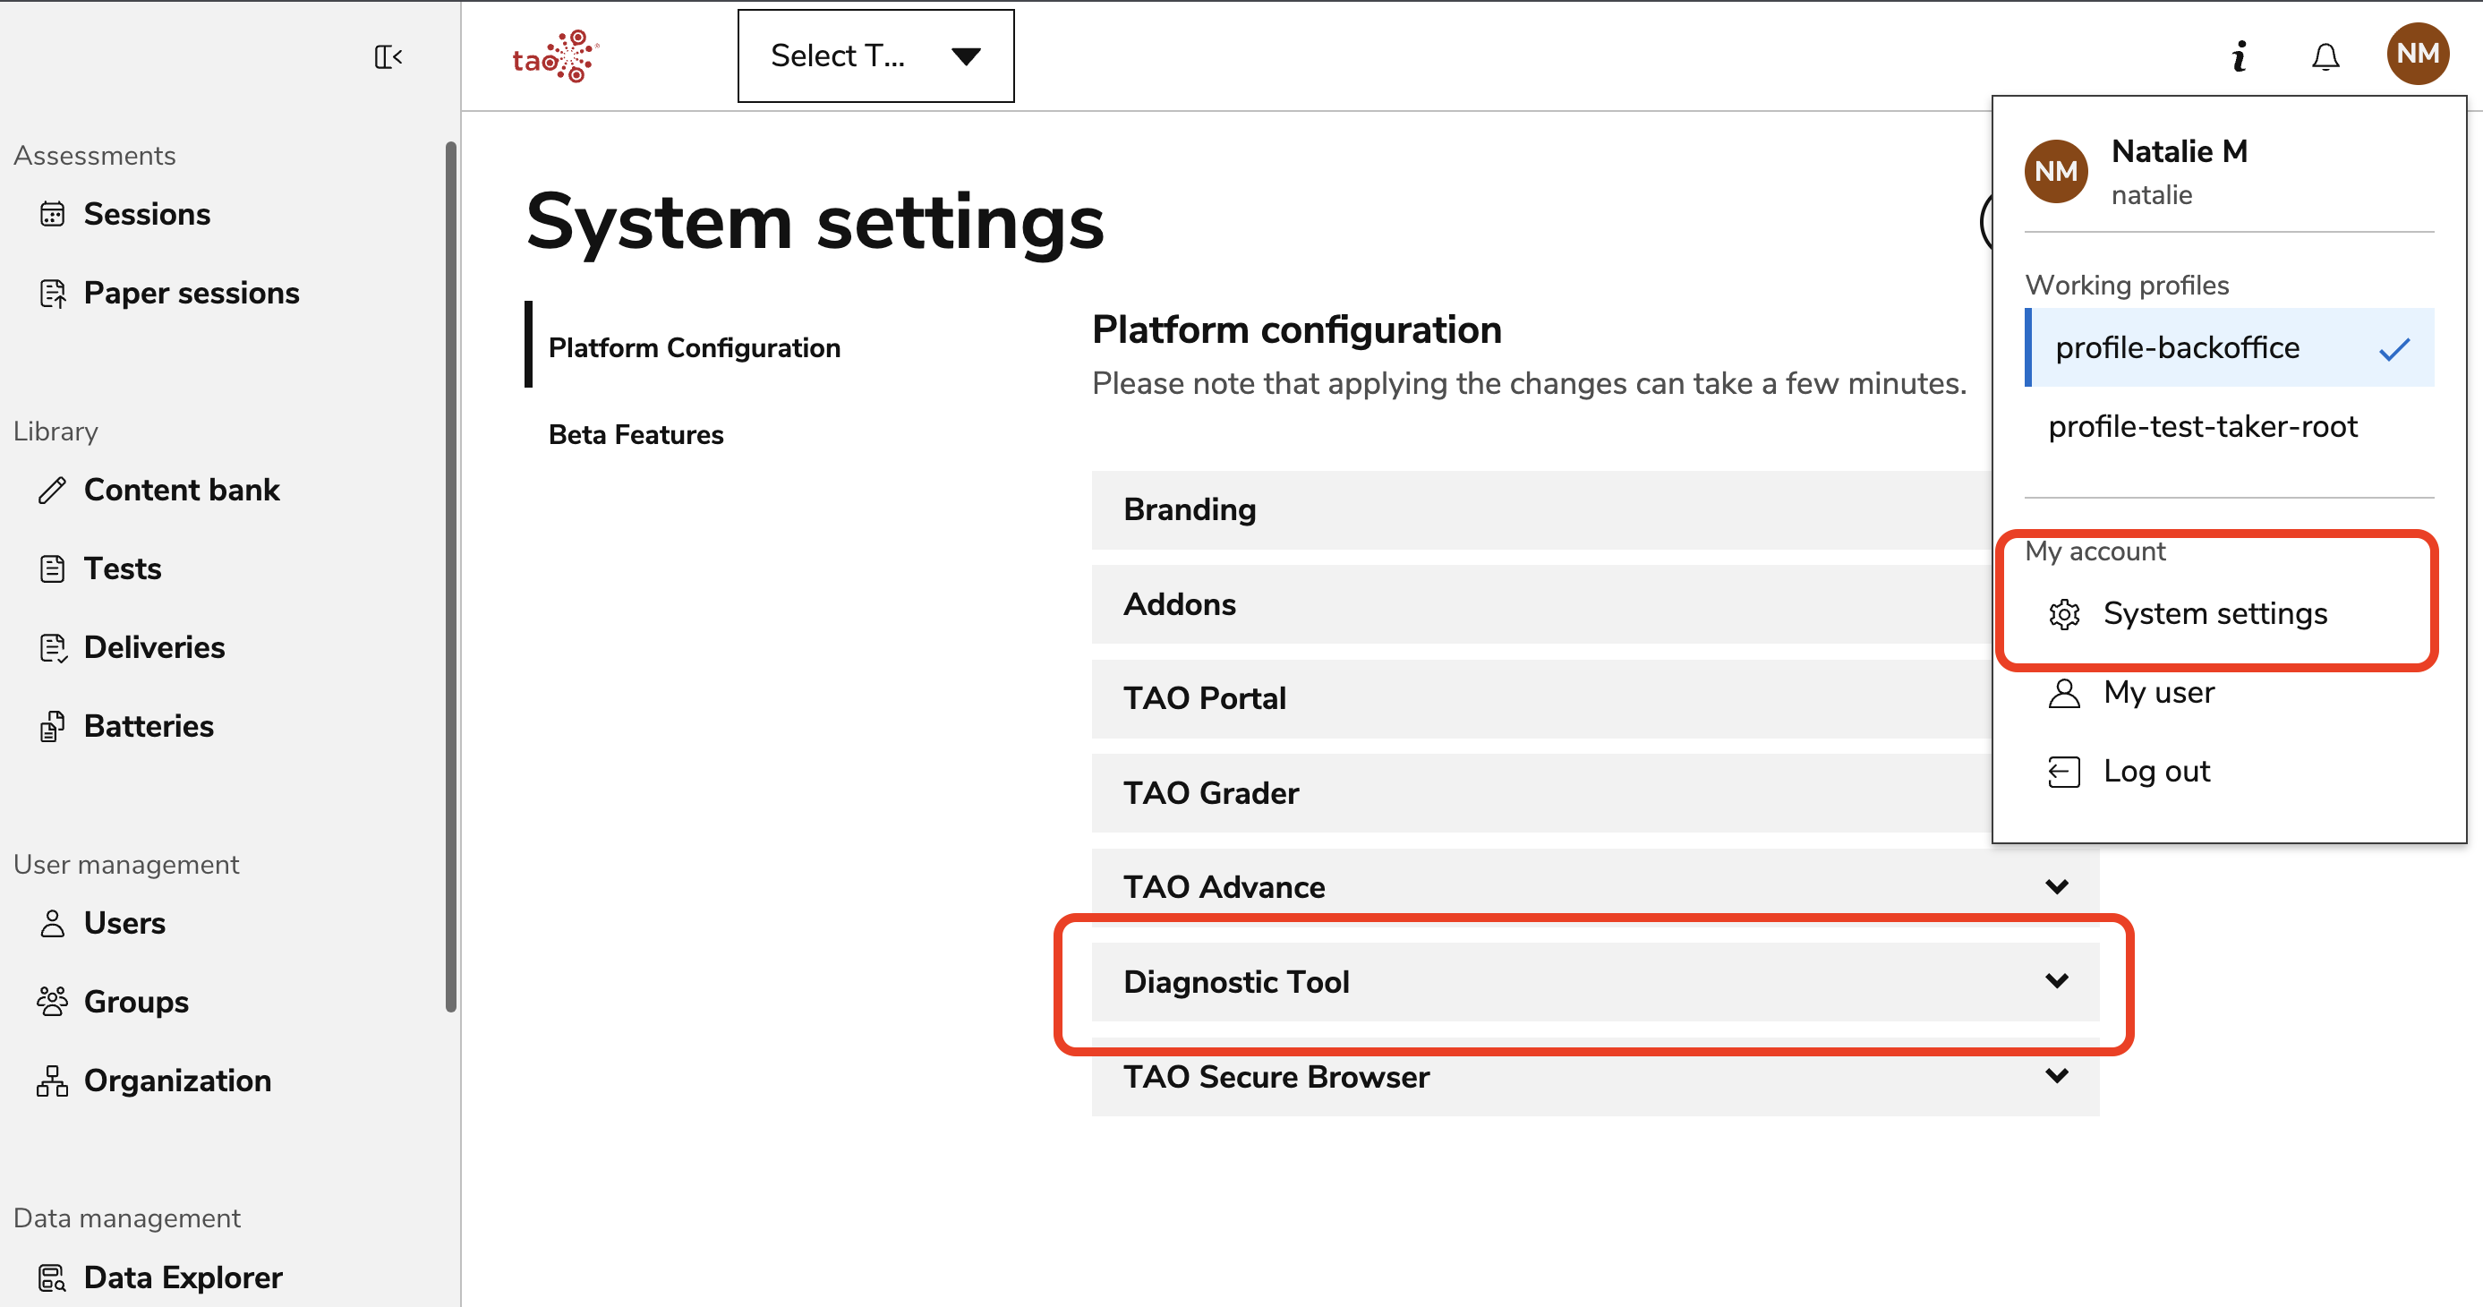This screenshot has height=1307, width=2483.
Task: Go to Organization in User management
Action: point(177,1081)
